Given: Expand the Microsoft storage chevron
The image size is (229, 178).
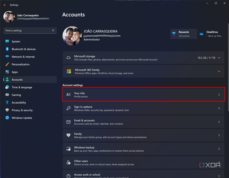Looking at the screenshot, I should (219, 58).
